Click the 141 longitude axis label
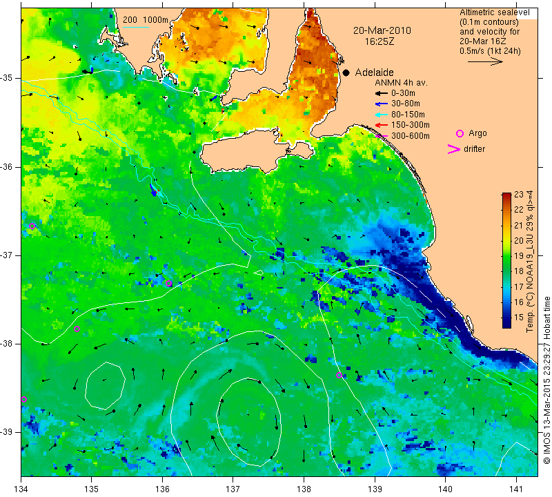Screen dimensions: 552x497 pos(516,489)
